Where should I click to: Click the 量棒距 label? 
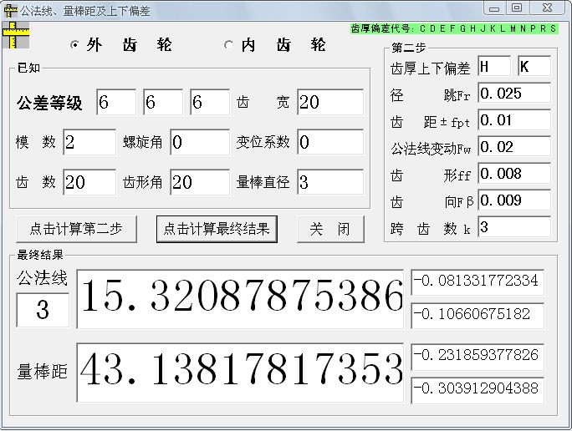click(43, 372)
